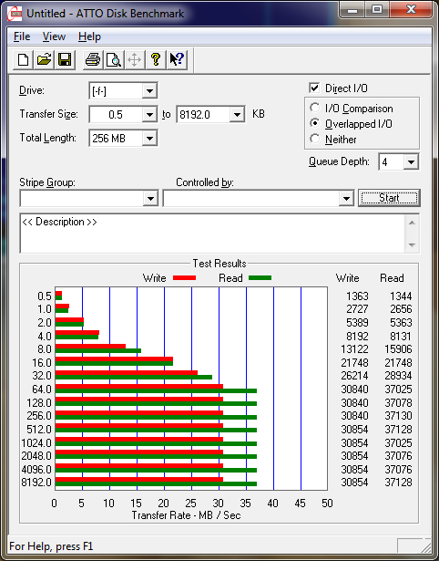Click the read value 37130

(x=398, y=416)
